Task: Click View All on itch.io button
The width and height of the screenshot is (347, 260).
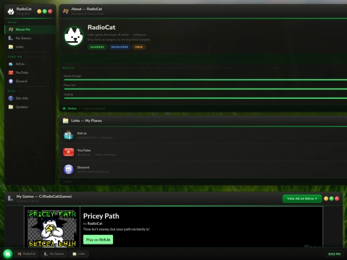Action: tap(302, 198)
